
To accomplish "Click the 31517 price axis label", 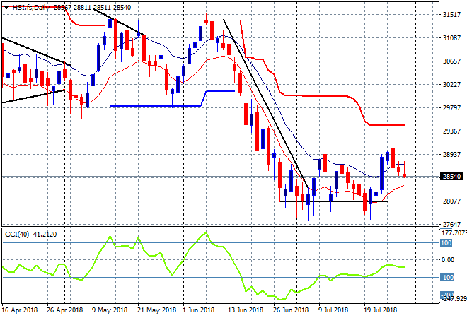I will point(451,15).
